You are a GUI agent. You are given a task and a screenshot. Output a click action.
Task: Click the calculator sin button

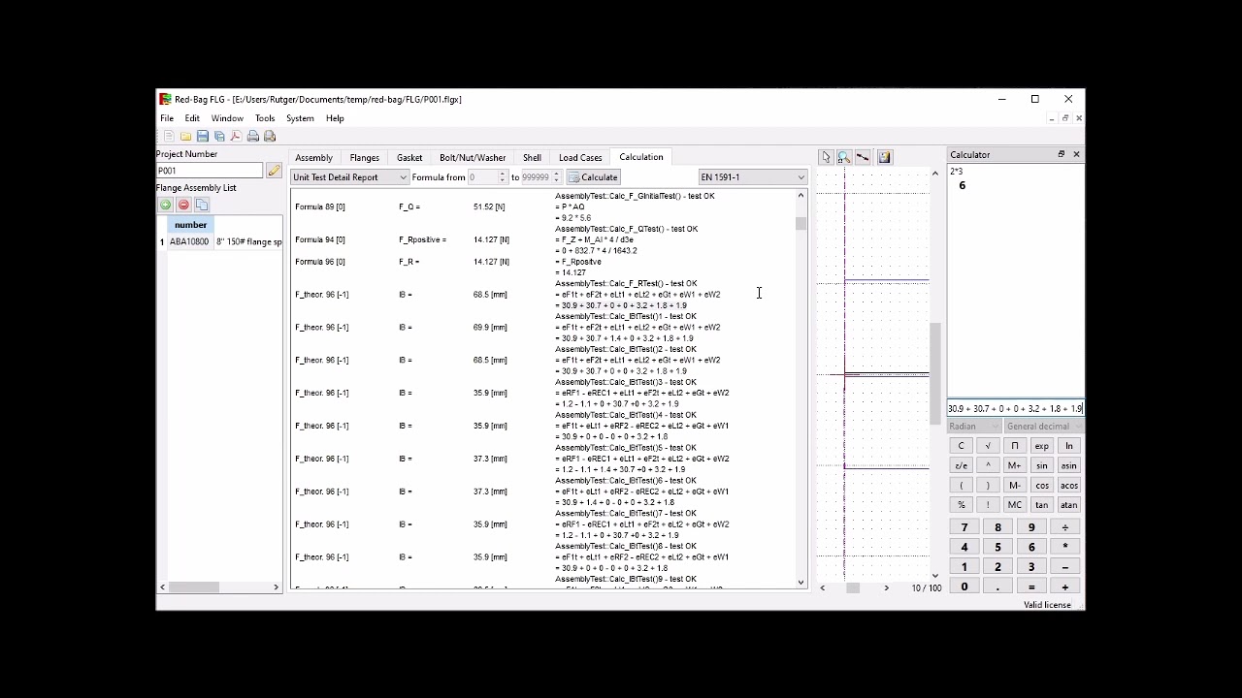[x=1041, y=465]
